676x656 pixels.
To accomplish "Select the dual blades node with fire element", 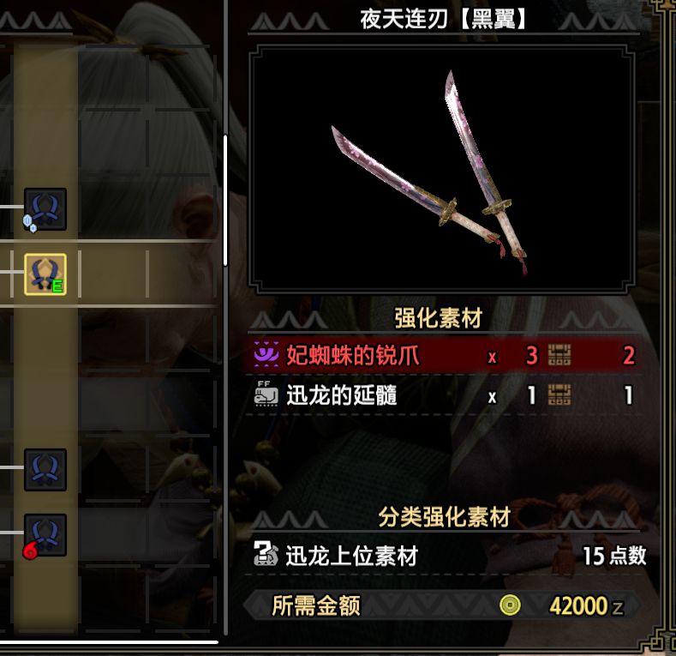I will pyautogui.click(x=45, y=535).
